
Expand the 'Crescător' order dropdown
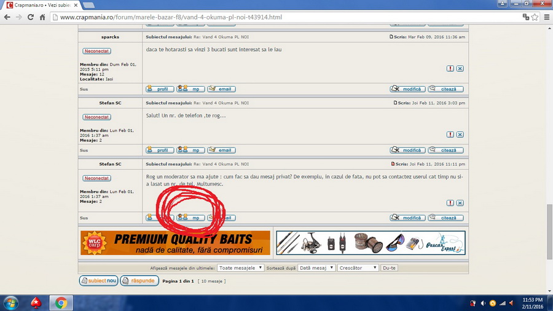coord(358,268)
